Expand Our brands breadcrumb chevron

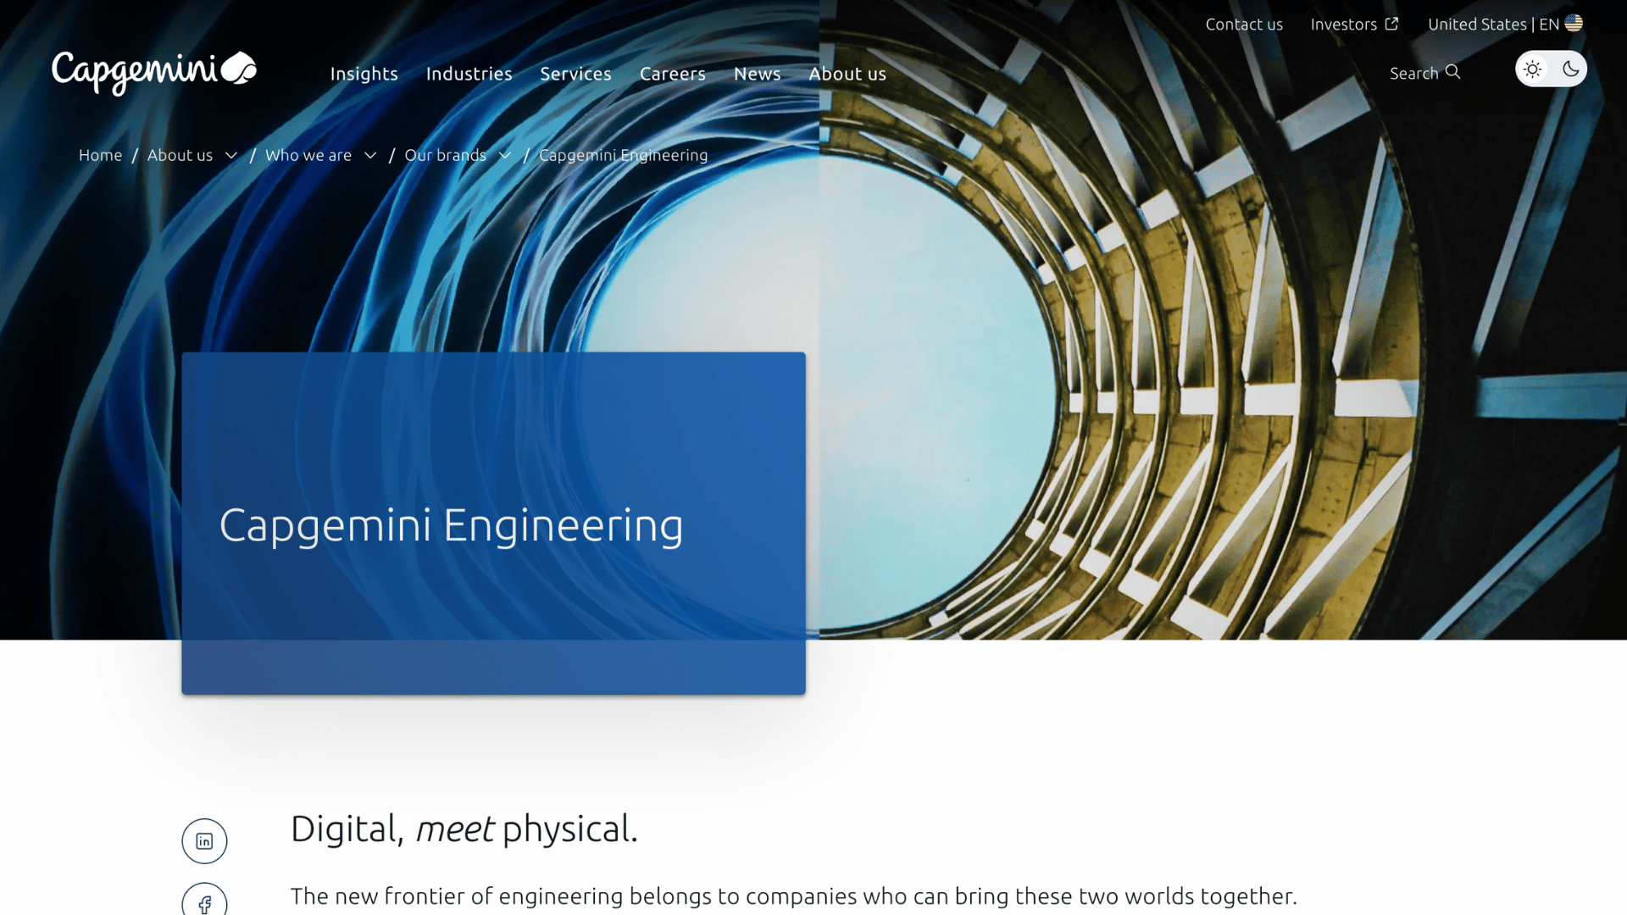(504, 156)
